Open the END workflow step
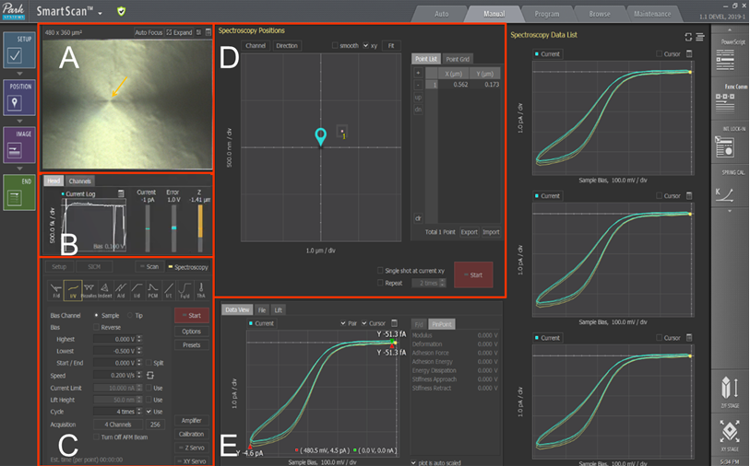This screenshot has height=466, width=750. (x=19, y=192)
